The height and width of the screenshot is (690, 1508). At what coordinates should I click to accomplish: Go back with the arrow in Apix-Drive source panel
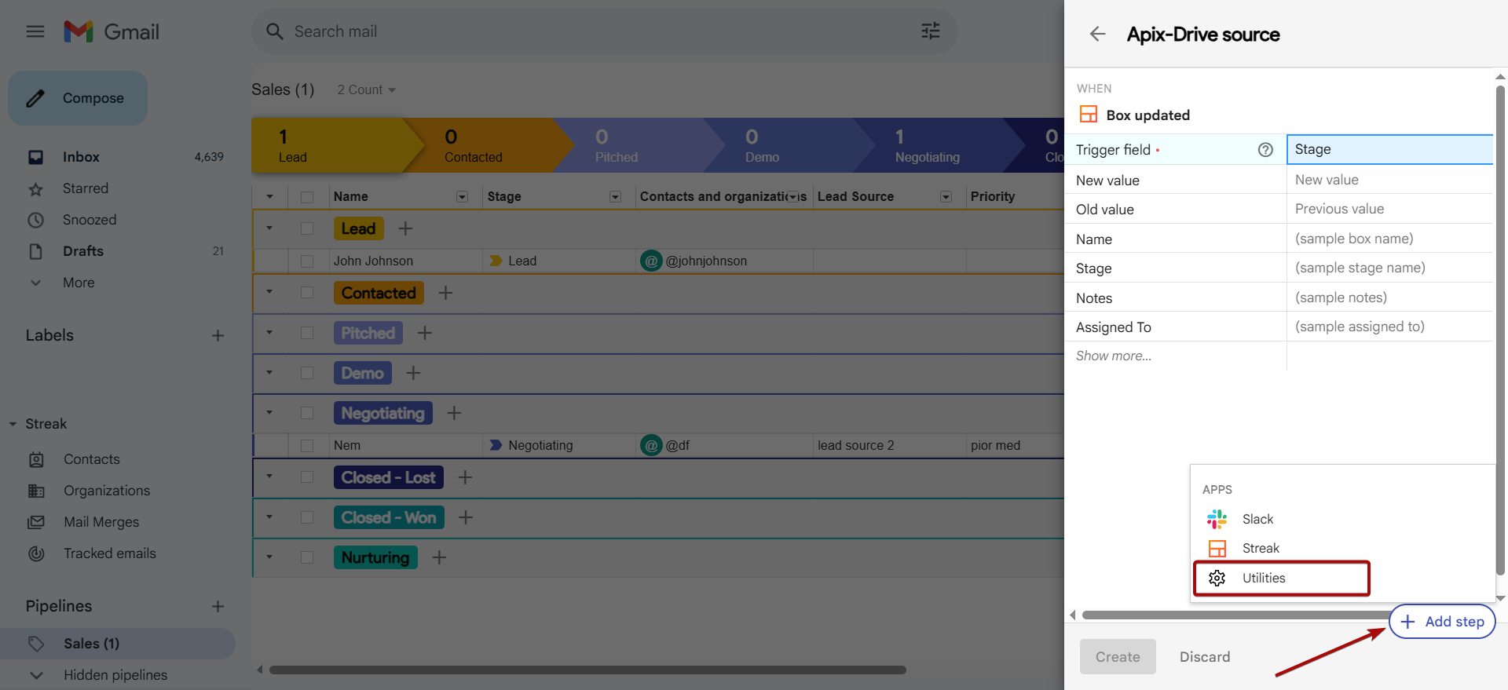[x=1098, y=34]
